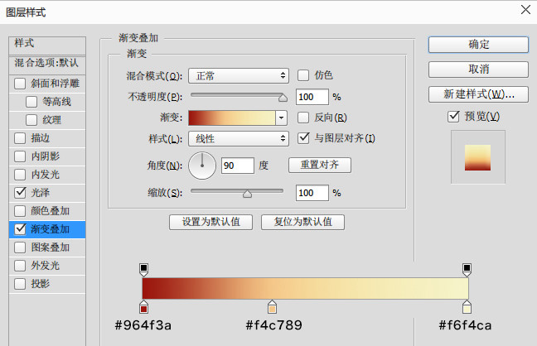The width and height of the screenshot is (537, 346).
Task: Open the 样式 section in left list
Action: [47, 46]
